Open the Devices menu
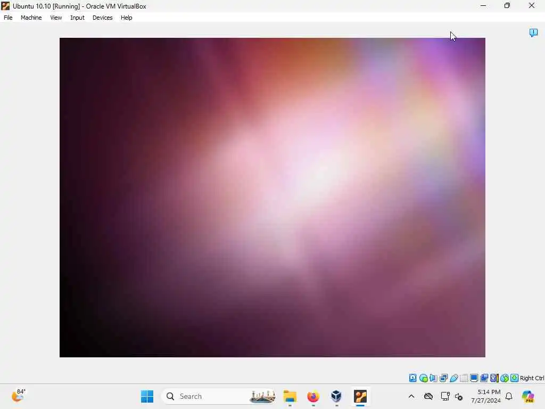 [x=103, y=18]
